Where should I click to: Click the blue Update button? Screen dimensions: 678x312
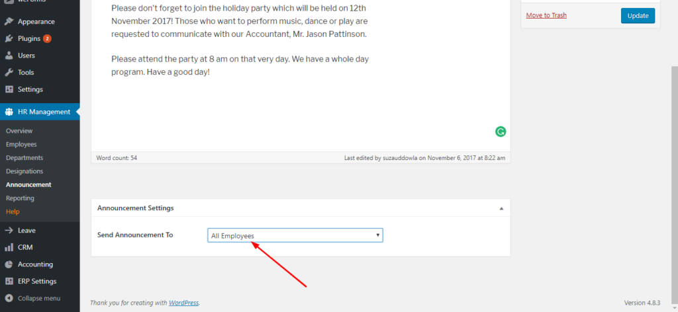(638, 15)
